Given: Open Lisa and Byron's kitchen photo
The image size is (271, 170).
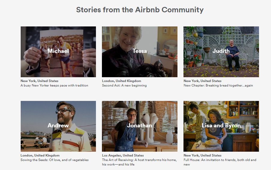Looking at the screenshot, I should pyautogui.click(x=221, y=126).
